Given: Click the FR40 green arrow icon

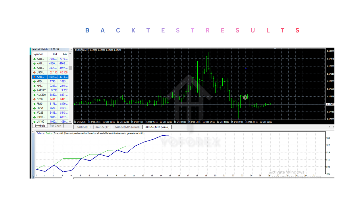Looking at the screenshot, I should (34, 104).
